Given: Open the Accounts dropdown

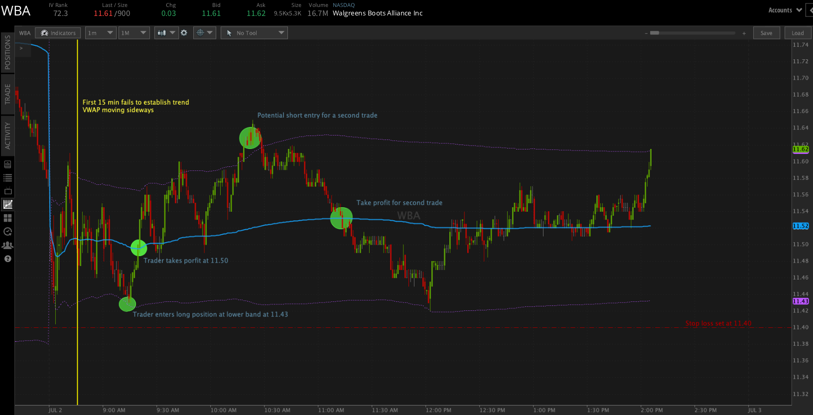Looking at the screenshot, I should pos(785,10).
